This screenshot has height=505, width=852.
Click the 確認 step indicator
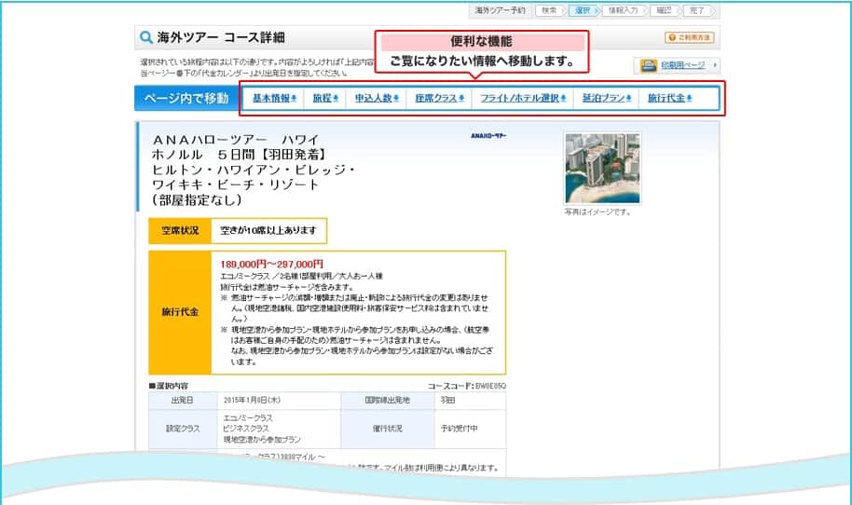[663, 10]
